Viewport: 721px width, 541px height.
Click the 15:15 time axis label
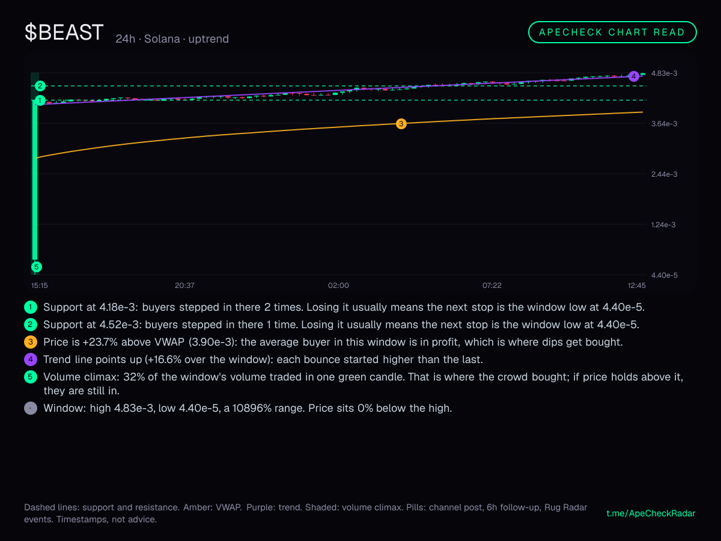[x=40, y=285]
